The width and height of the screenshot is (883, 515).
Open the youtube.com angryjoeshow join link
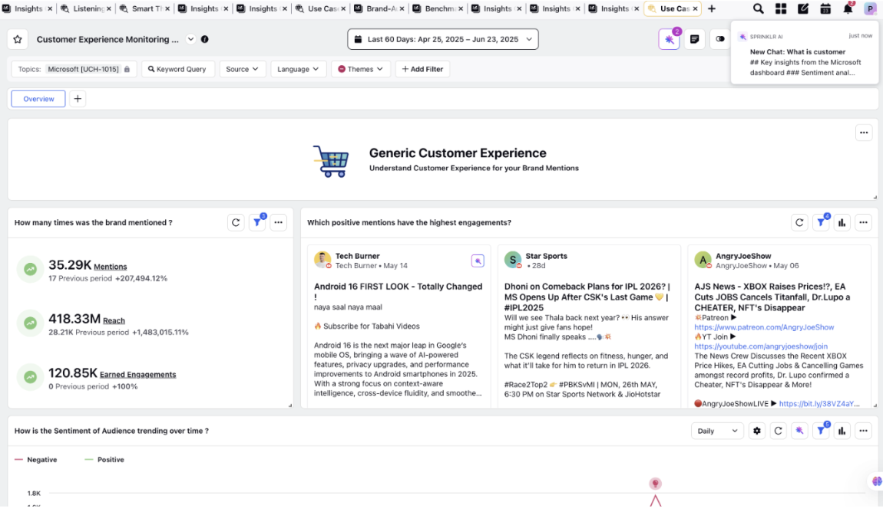point(761,346)
